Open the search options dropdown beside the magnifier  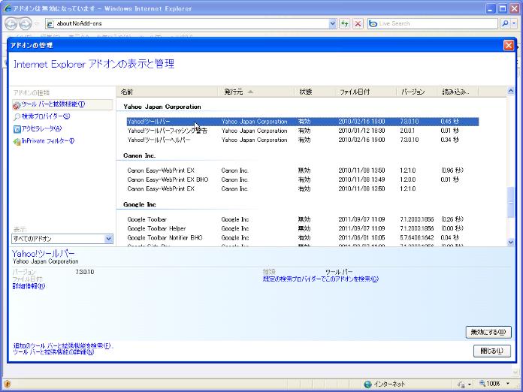pyautogui.click(x=514, y=24)
